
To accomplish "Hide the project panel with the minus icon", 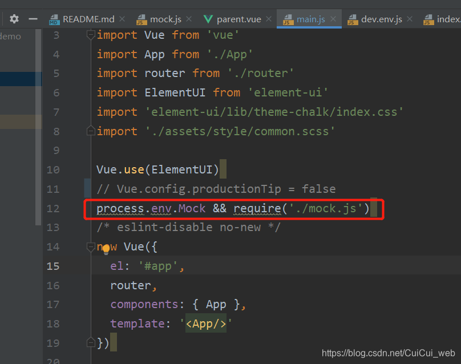I will click(x=33, y=19).
